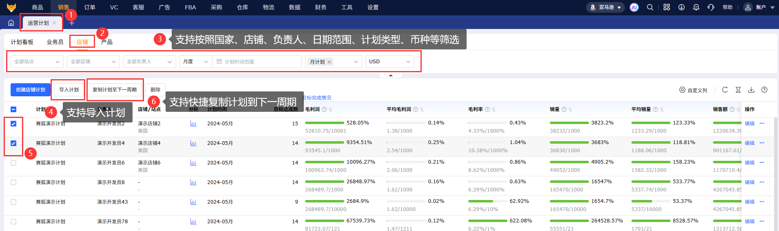Sort by 毛利率 column
Screen dimensions: 779x231
coord(494,109)
